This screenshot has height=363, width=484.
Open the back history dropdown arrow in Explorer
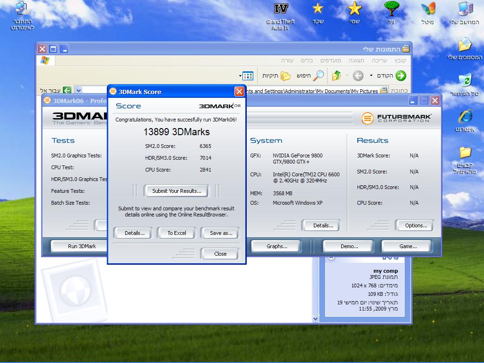click(347, 76)
